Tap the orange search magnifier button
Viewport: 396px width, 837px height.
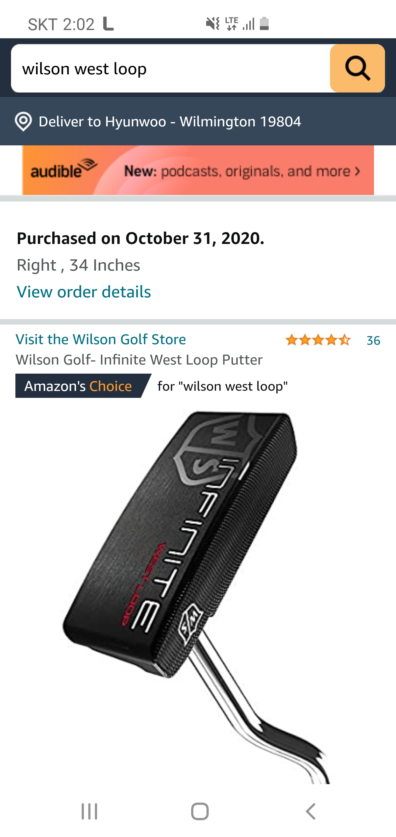pyautogui.click(x=357, y=68)
